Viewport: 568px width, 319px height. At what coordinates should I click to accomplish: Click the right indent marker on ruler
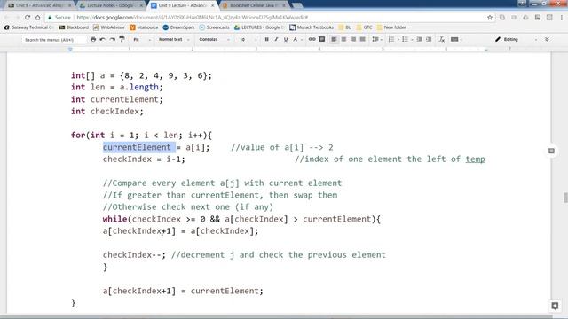pyautogui.click(x=485, y=50)
